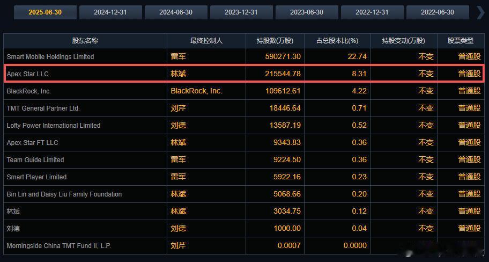Click the 0.23 percentage cell
The image size is (489, 262).
click(x=359, y=177)
